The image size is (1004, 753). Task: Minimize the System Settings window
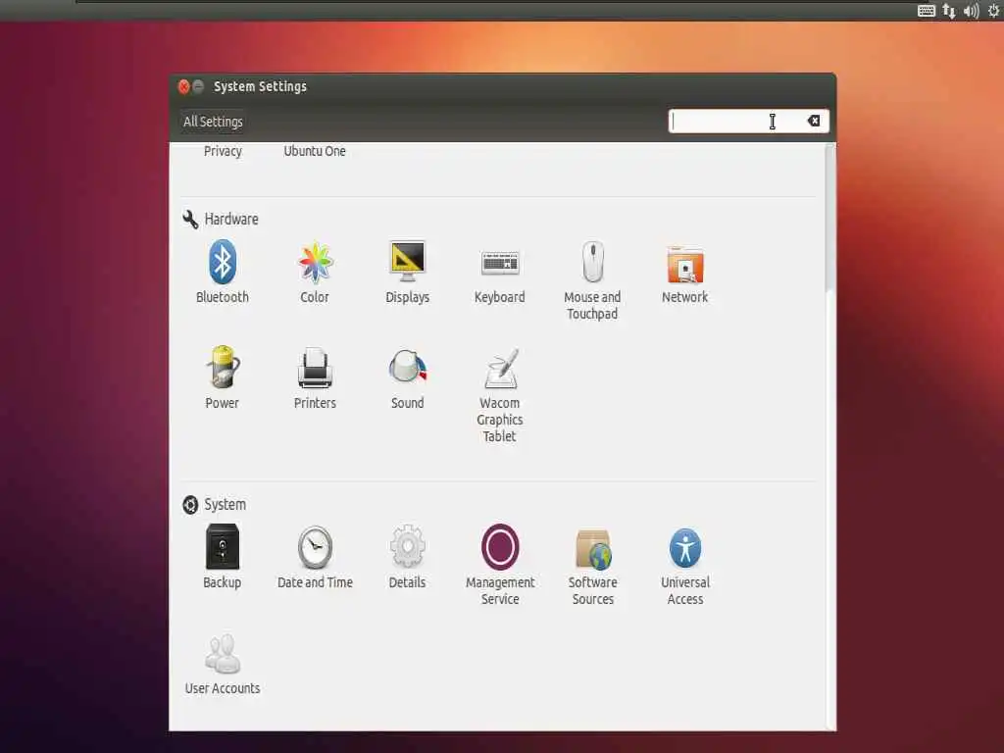[x=198, y=86]
